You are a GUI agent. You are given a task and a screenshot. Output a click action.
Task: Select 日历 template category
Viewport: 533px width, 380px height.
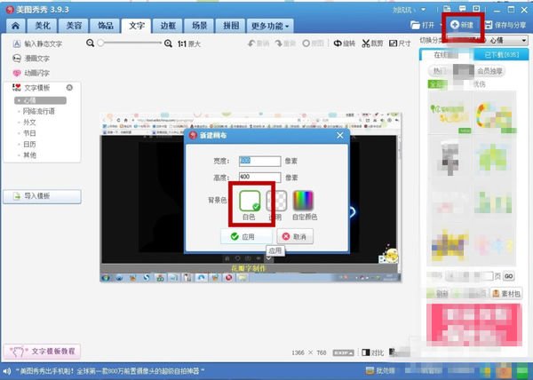coord(29,145)
